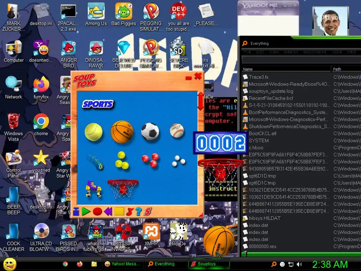
Task: Click the blue toybox icon in Souptoys toolbar
Action: pos(76,211)
